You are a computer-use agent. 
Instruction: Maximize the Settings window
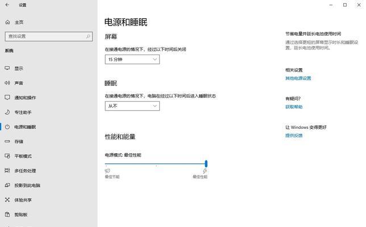coord(345,5)
